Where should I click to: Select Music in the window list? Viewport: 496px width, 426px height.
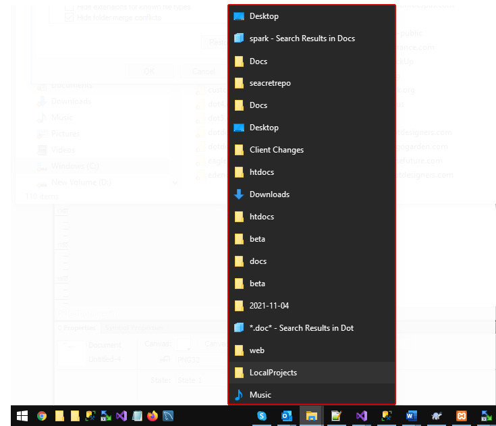[312, 395]
